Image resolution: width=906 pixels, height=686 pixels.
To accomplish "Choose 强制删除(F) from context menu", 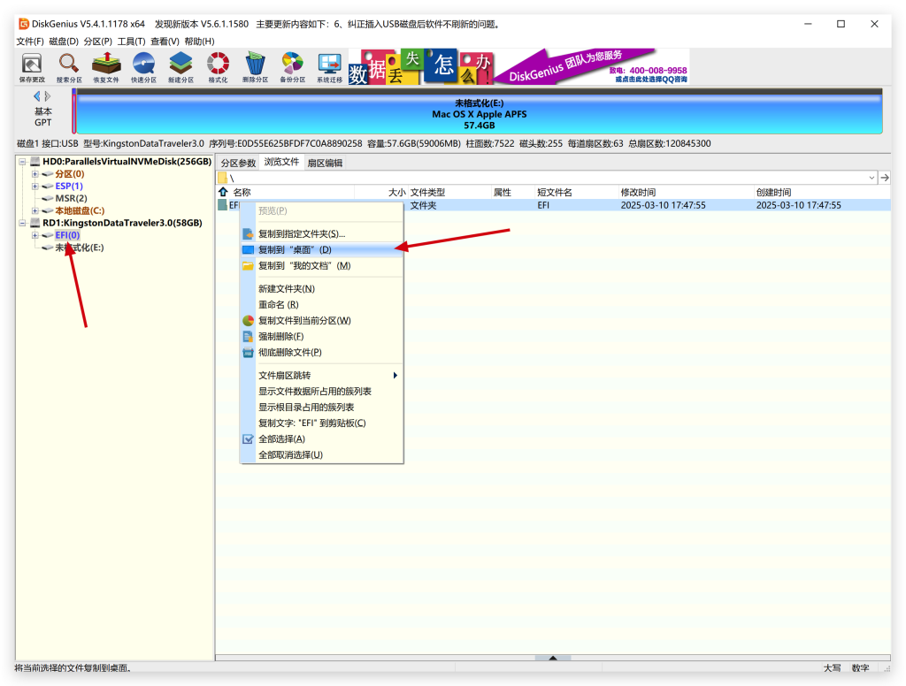I will pyautogui.click(x=322, y=336).
